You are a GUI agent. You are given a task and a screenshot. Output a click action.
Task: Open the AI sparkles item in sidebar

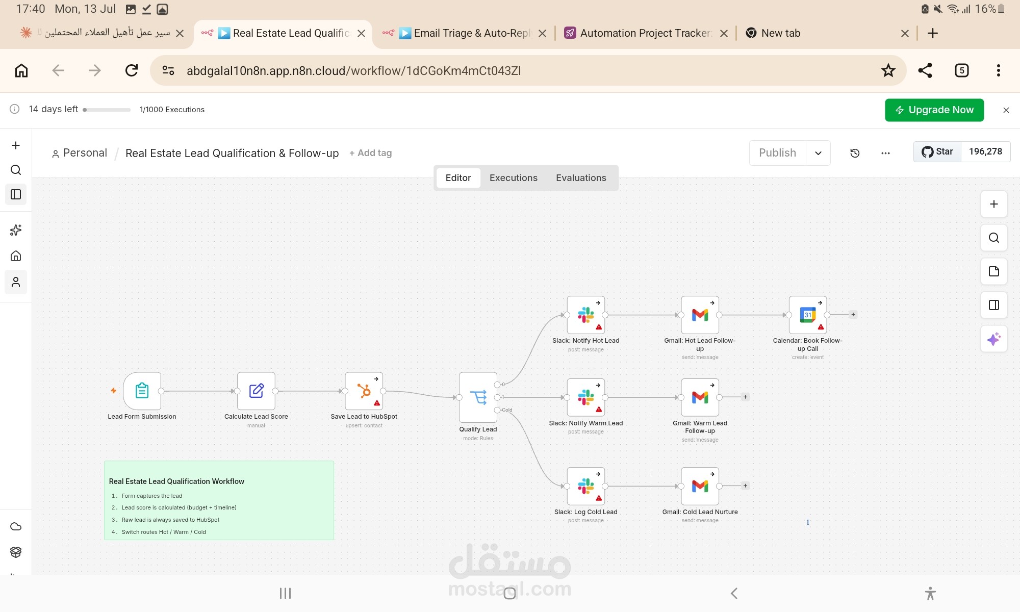(x=16, y=230)
